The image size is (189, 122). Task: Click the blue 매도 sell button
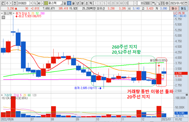tap(183, 8)
